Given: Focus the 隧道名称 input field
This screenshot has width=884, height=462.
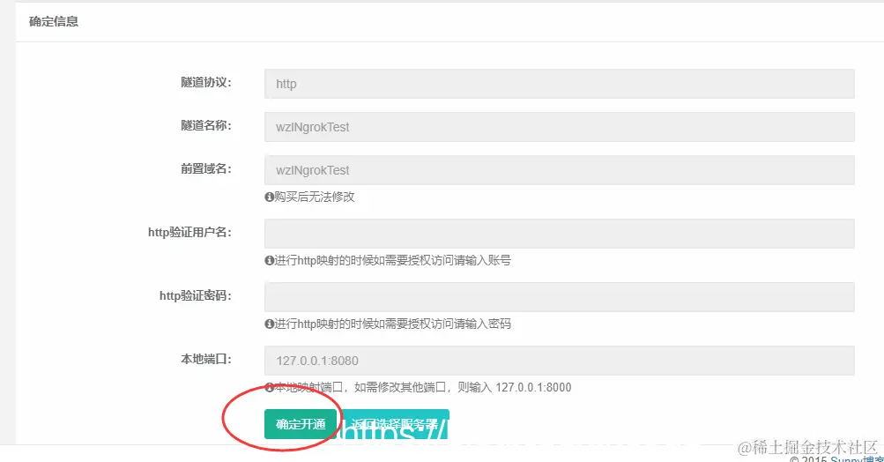Looking at the screenshot, I should click(x=560, y=127).
